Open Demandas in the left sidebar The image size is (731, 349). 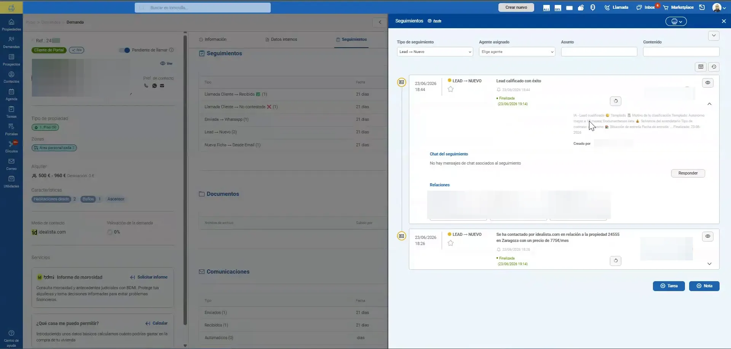click(x=11, y=42)
